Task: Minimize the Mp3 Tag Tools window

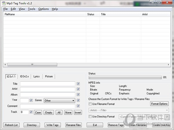Action: pyautogui.click(x=153, y=2)
